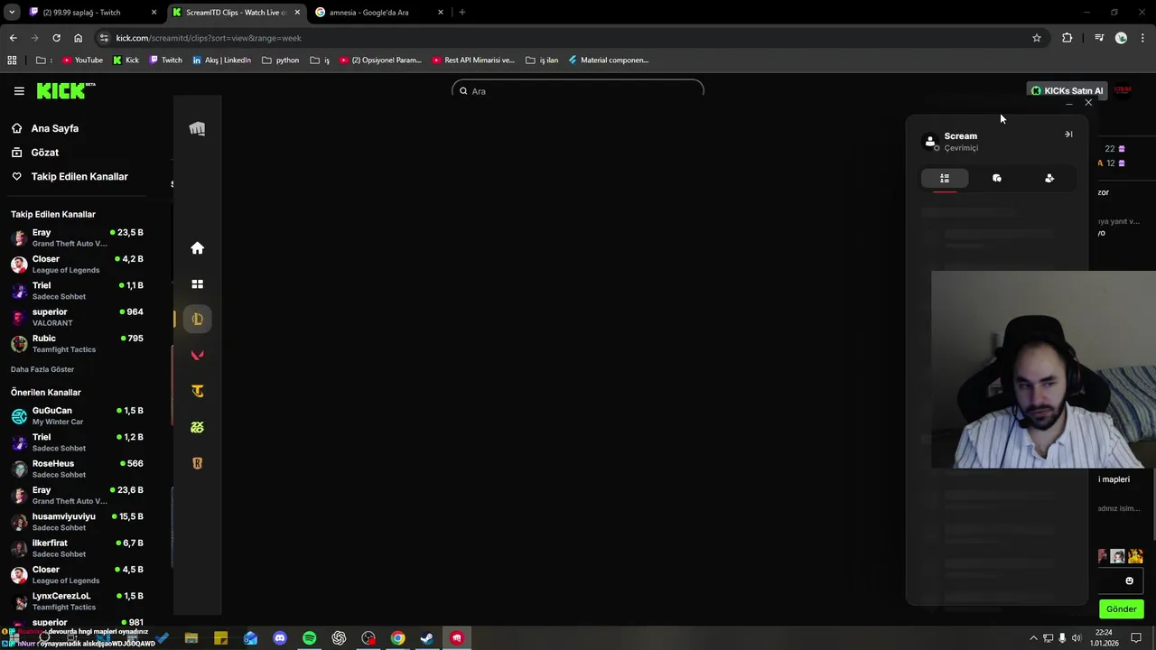The height and width of the screenshot is (650, 1156).
Task: Click the streamer webcam thumbnail
Action: [x=1043, y=369]
